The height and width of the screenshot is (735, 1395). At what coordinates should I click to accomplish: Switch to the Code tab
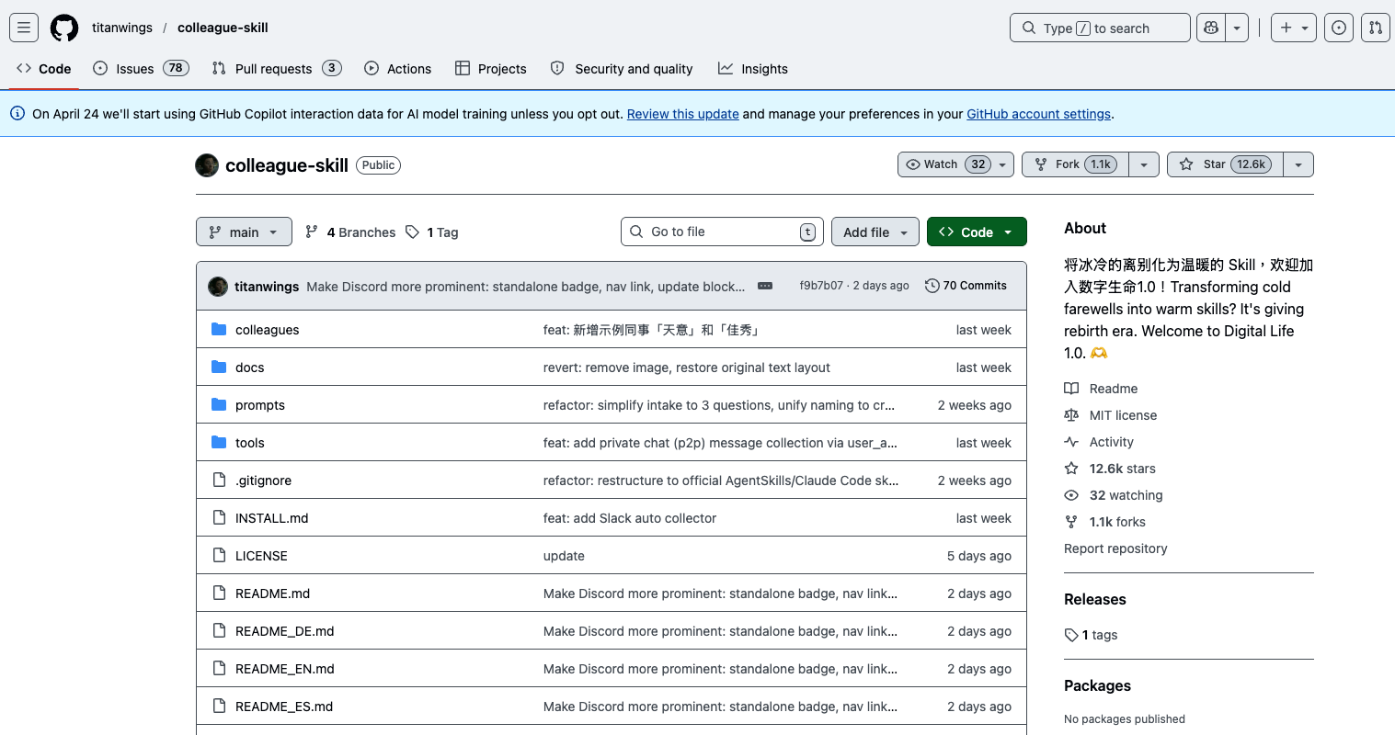coord(44,69)
